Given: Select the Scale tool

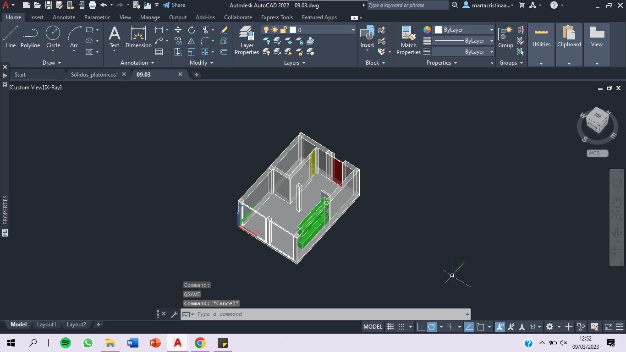Looking at the screenshot, I should 192,52.
